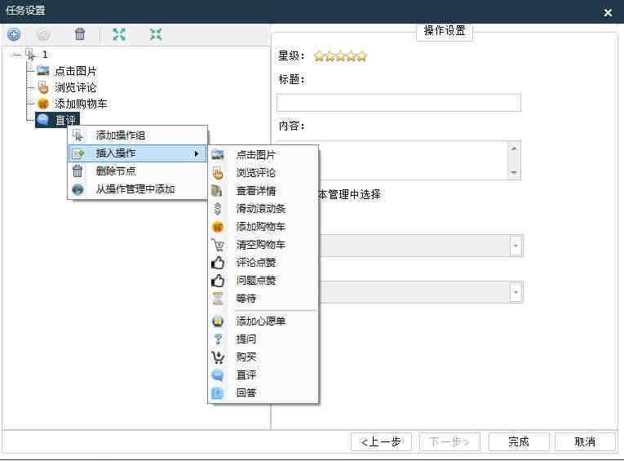Select 添加操作组 from context menu
624x461 pixels.
(121, 135)
